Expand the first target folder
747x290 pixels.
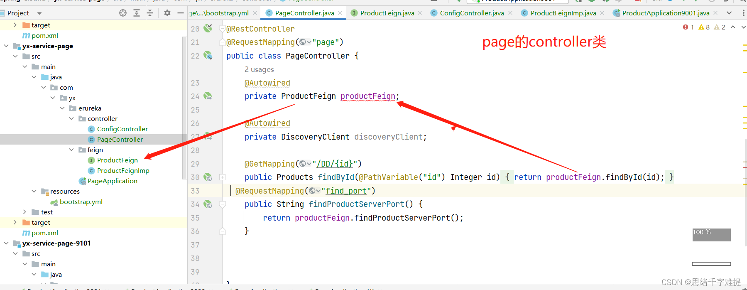click(x=15, y=25)
